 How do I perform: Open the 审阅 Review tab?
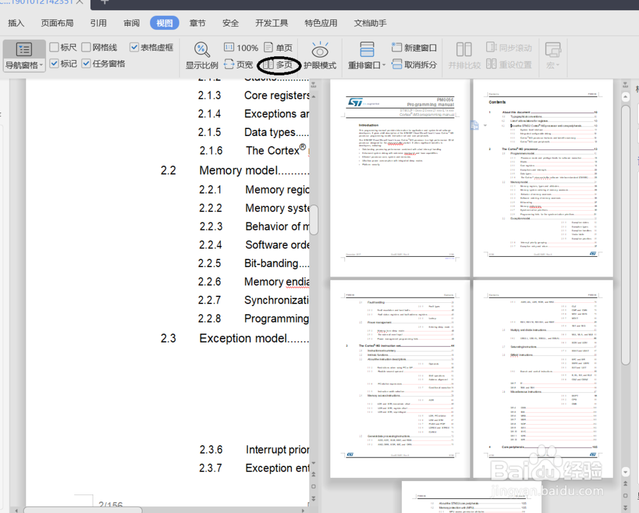(x=131, y=23)
